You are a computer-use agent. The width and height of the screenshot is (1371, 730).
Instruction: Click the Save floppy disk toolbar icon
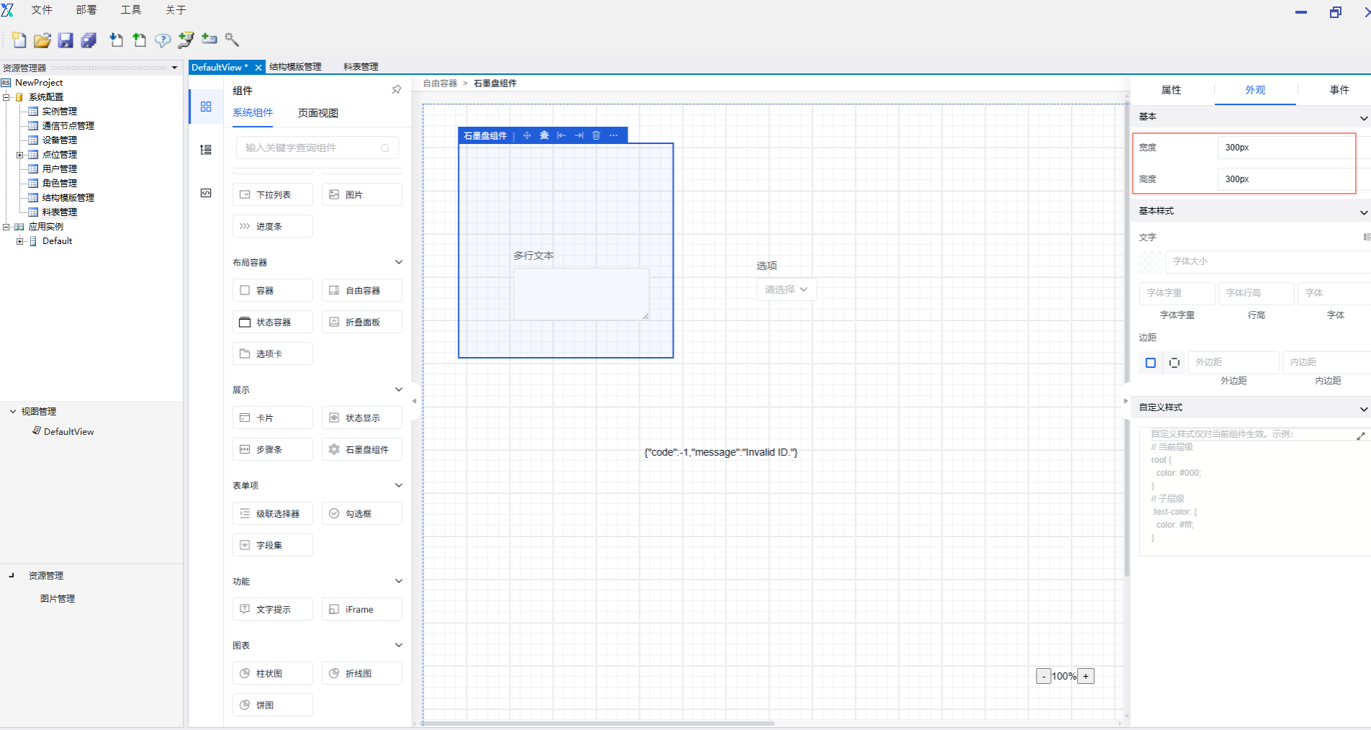[x=65, y=40]
